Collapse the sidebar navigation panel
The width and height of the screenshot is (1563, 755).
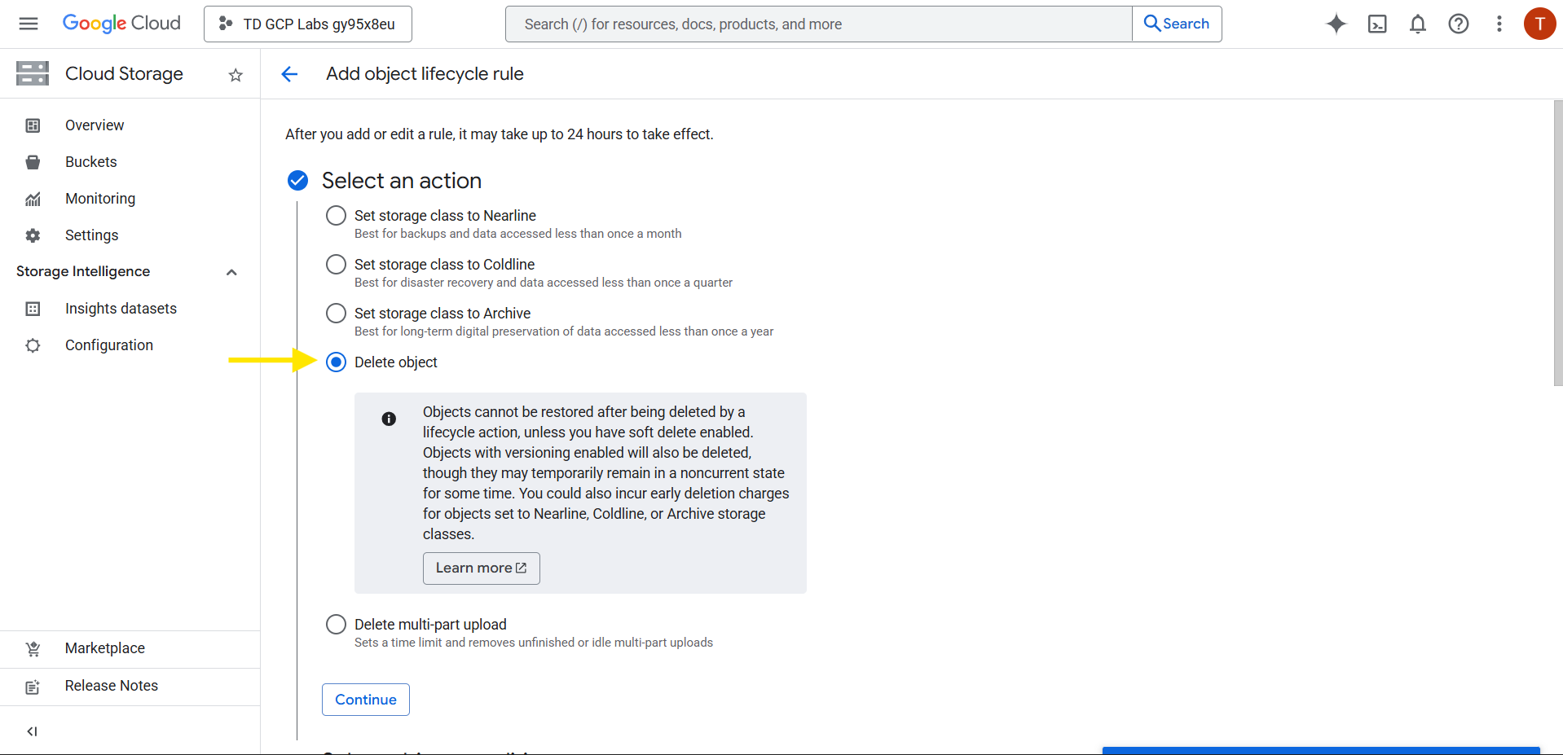point(32,731)
